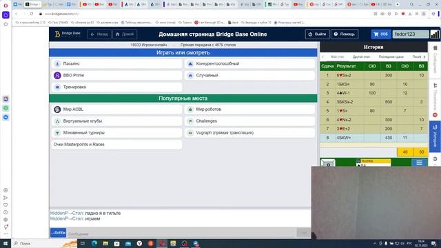Open the BB$ shopping cart
The width and height of the screenshot is (441, 248).
[x=381, y=34]
